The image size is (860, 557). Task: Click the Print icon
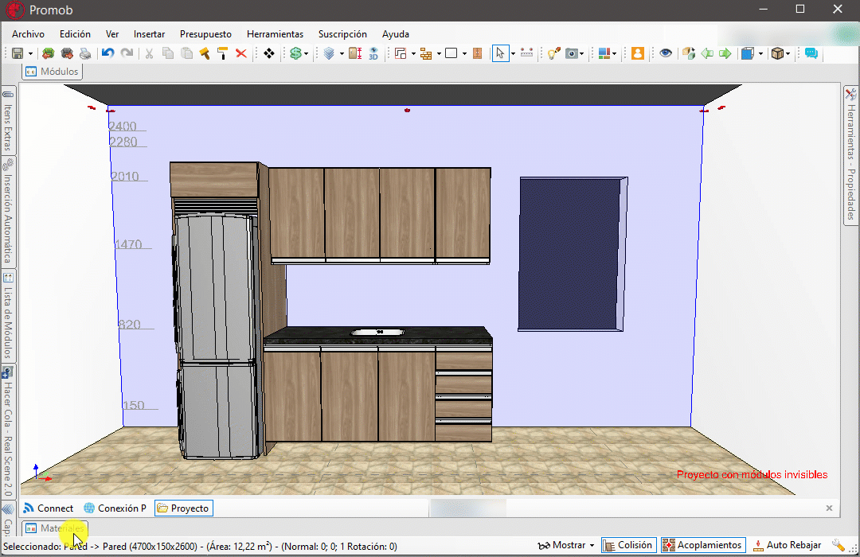[x=85, y=53]
